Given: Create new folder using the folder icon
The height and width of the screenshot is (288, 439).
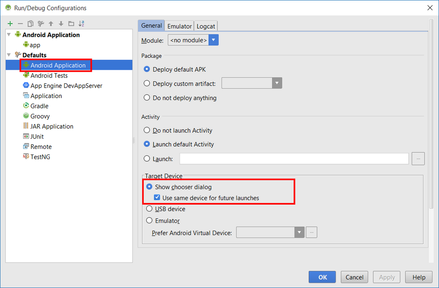Looking at the screenshot, I should (x=72, y=24).
